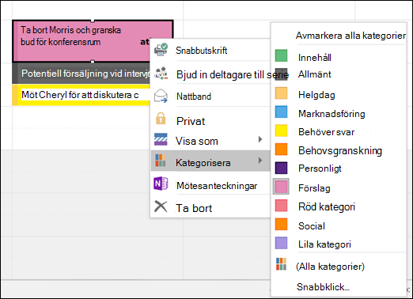Click the OneNote Mötesanteckningar icon

161,184
